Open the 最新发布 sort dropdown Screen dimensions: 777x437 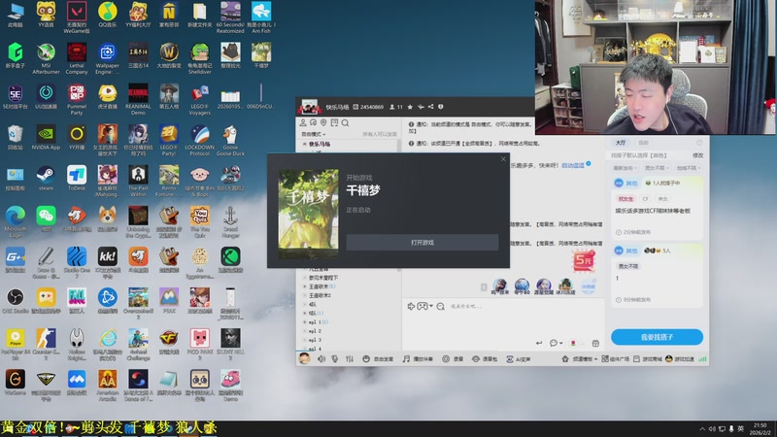click(x=625, y=168)
